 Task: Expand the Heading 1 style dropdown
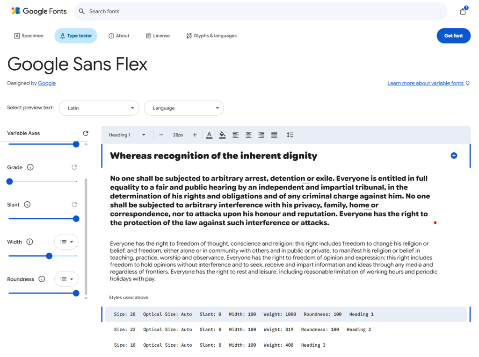(x=127, y=135)
